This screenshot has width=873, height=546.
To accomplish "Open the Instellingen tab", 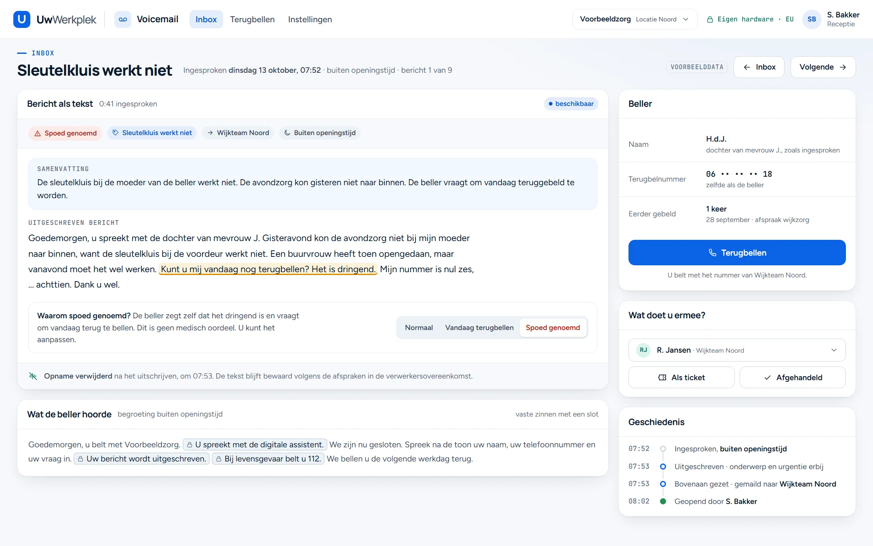I will 310,19.
